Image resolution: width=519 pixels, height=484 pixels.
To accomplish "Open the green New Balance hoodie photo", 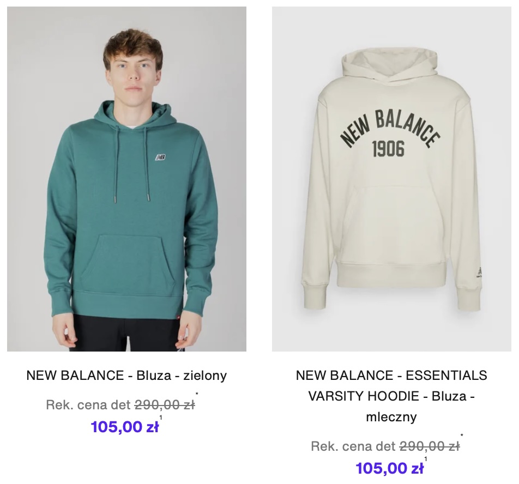I will (x=126, y=180).
